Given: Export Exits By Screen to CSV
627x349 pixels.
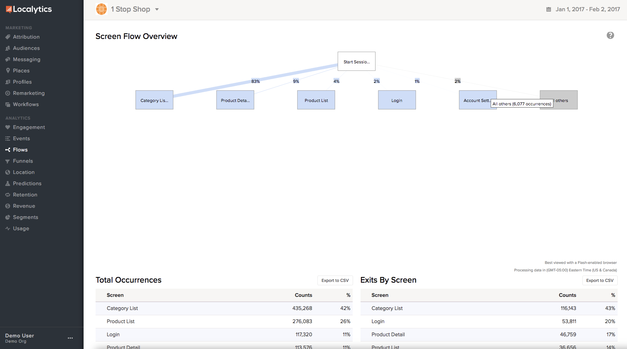Looking at the screenshot, I should [x=600, y=280].
